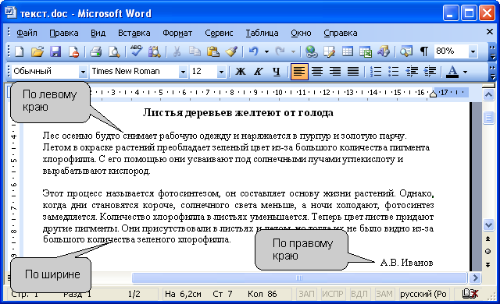
Task: Open the Tables and Borders toolbar
Action: [329, 51]
